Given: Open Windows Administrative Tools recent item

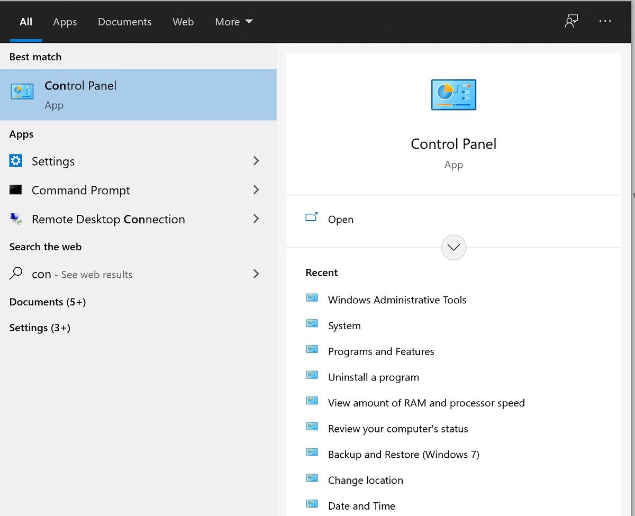Looking at the screenshot, I should pos(397,300).
